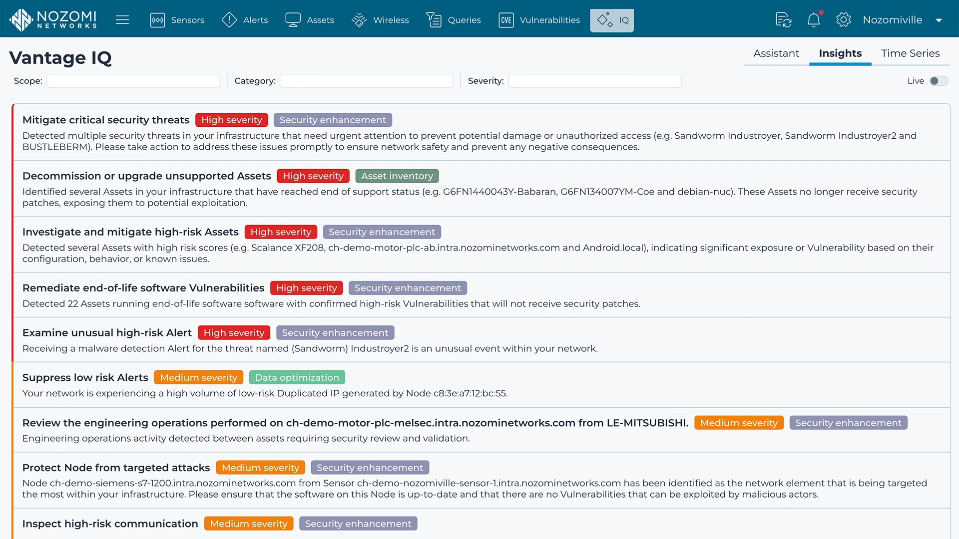Open the Severity filter field
The height and width of the screenshot is (539, 959).
click(x=594, y=81)
